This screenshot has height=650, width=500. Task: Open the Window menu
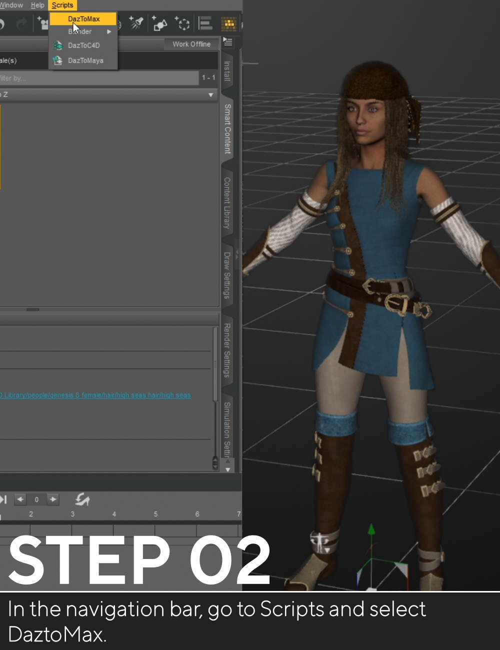coord(11,5)
